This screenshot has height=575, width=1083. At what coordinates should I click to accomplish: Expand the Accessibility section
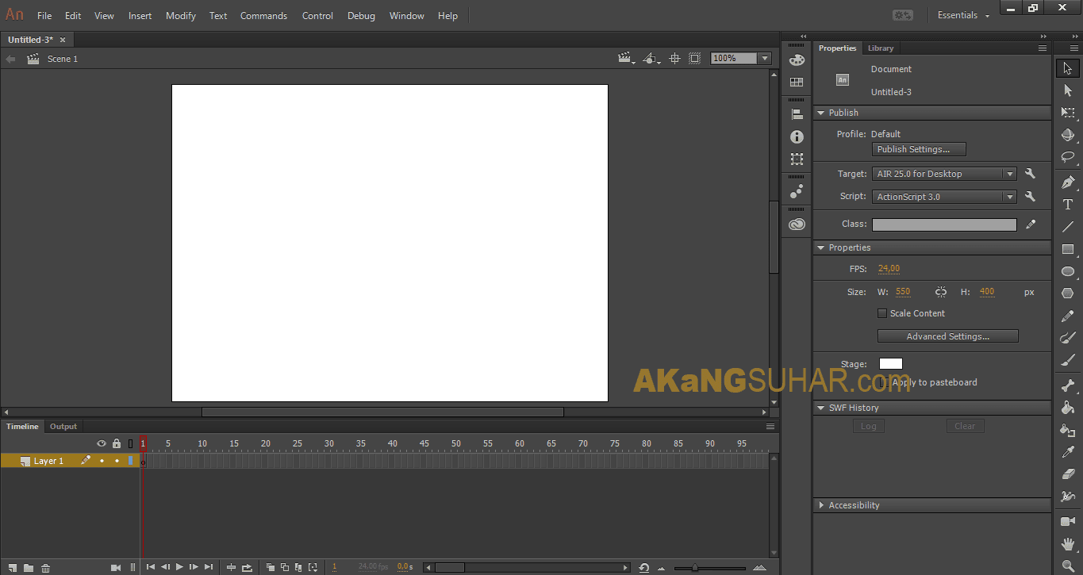(821, 505)
